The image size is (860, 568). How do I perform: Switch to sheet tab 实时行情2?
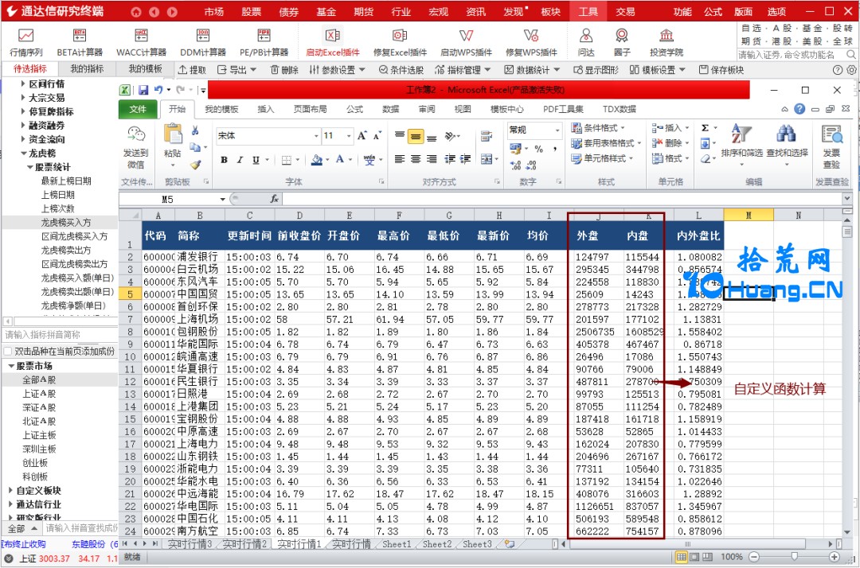[244, 544]
